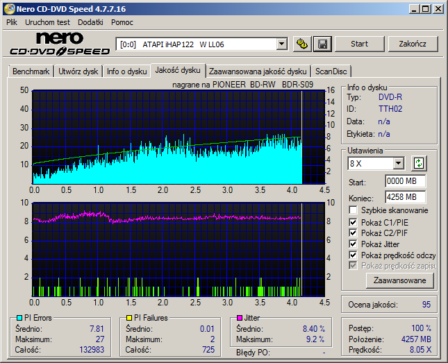Open the Uruchom test menu
This screenshot has height=363, width=448.
[47, 22]
